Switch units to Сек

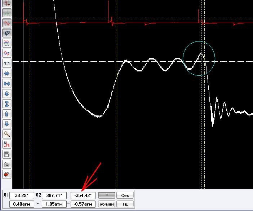pyautogui.click(x=125, y=195)
